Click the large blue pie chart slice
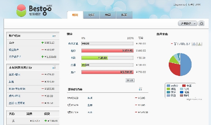211x125 pixels. (x=186, y=64)
